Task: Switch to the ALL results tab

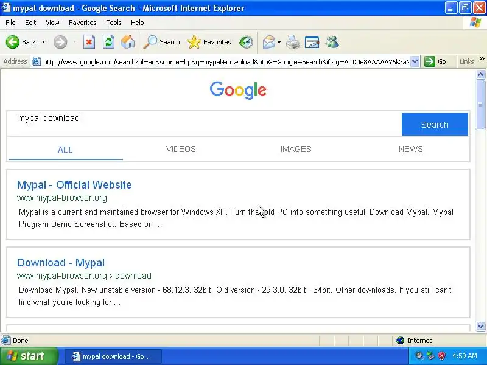Action: coord(65,150)
